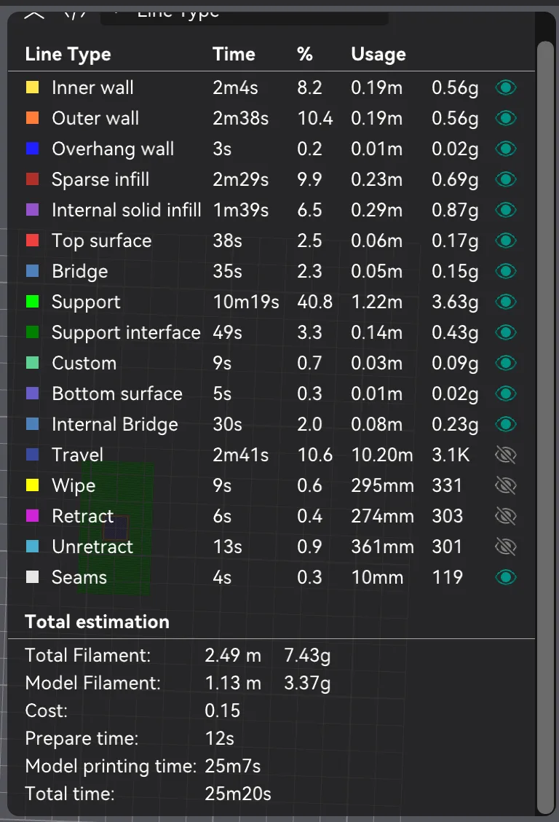
Task: Click the Support time value '10m19s'
Action: point(246,302)
